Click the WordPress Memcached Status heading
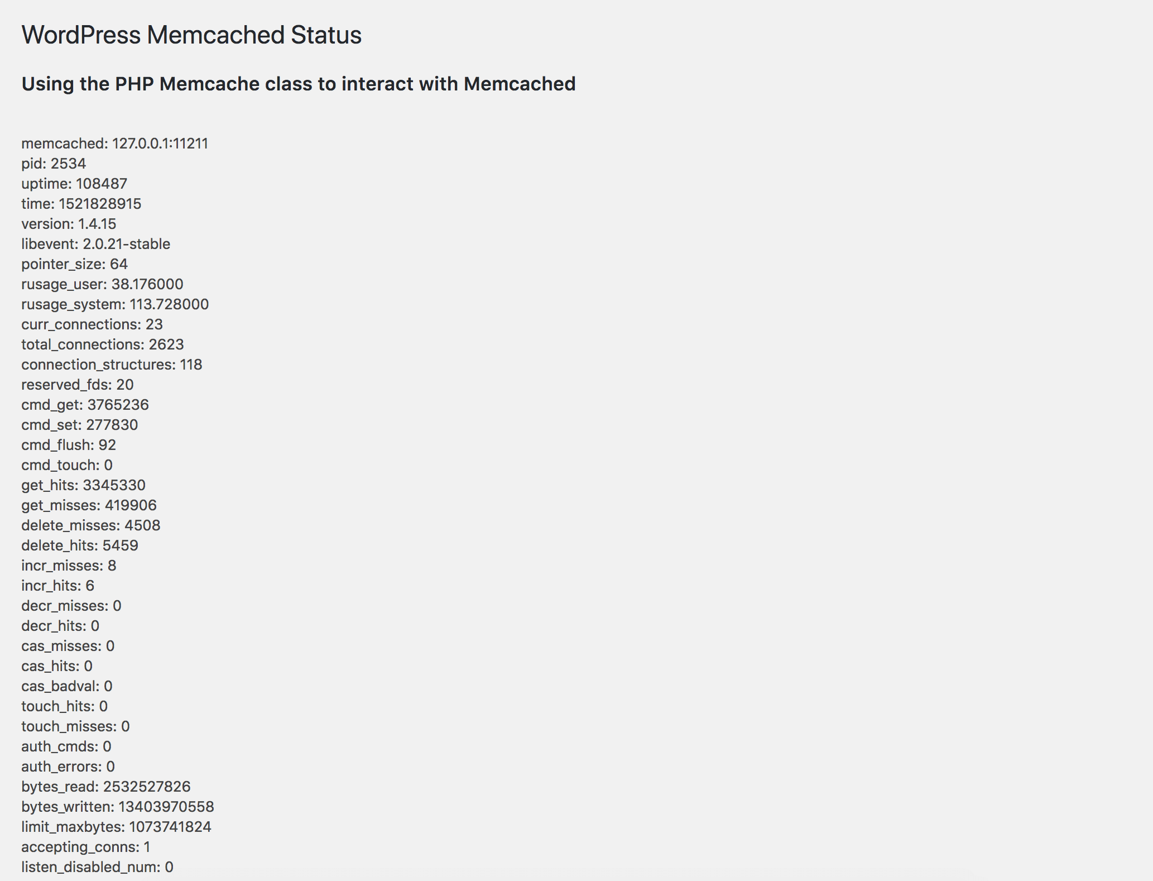Viewport: 1153px width, 881px height. pos(191,35)
